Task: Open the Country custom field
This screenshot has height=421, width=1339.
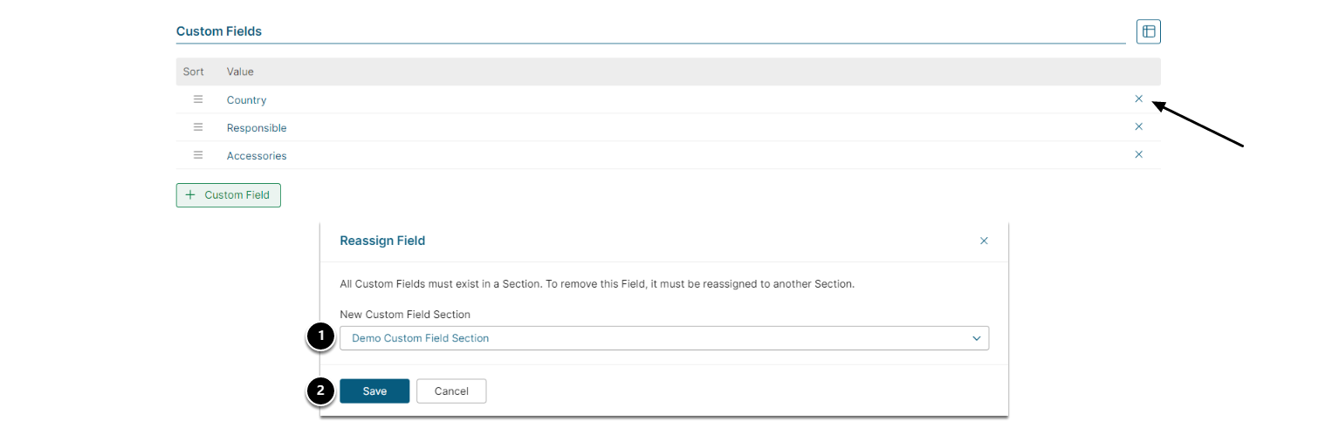Action: 246,100
